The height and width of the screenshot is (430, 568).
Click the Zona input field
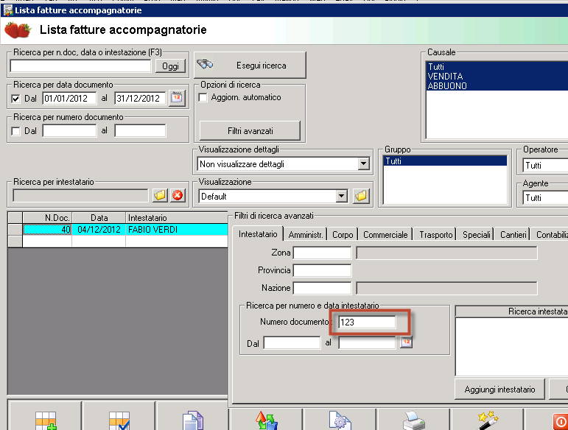pyautogui.click(x=322, y=253)
